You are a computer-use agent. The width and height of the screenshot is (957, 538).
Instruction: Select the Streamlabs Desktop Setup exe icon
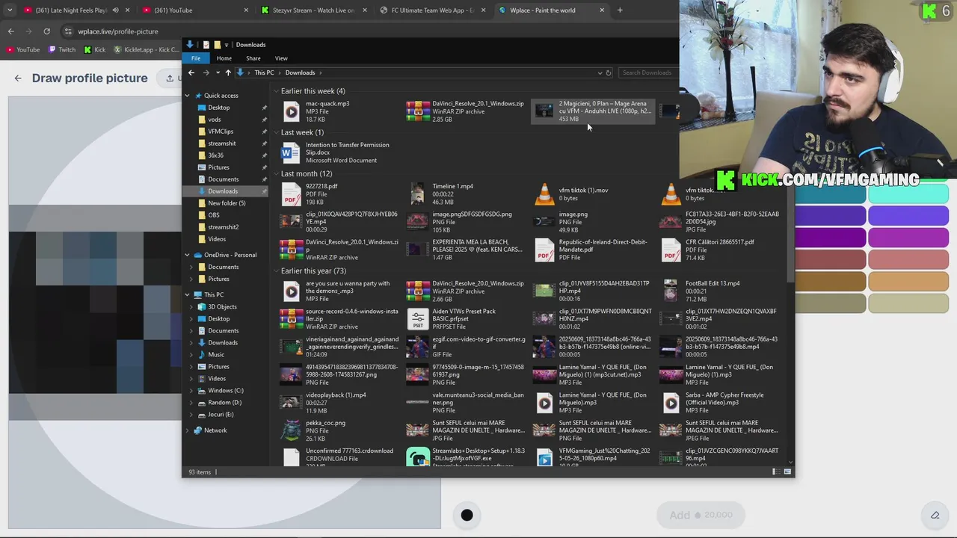pos(418,457)
